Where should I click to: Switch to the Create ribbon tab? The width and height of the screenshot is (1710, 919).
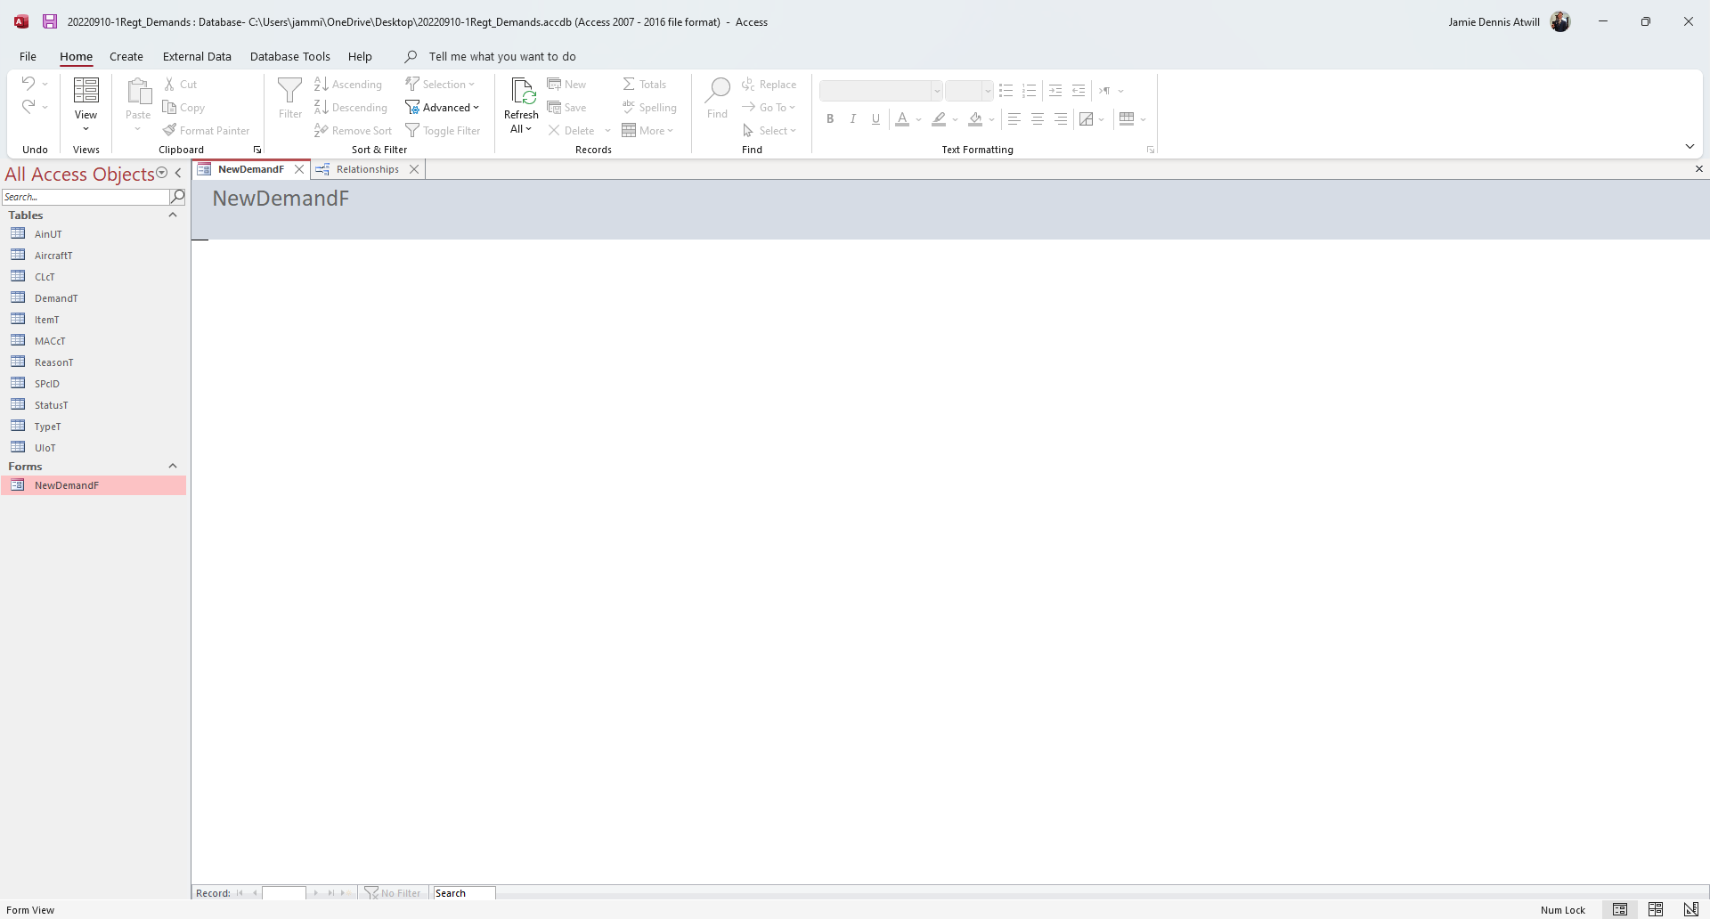pyautogui.click(x=126, y=57)
